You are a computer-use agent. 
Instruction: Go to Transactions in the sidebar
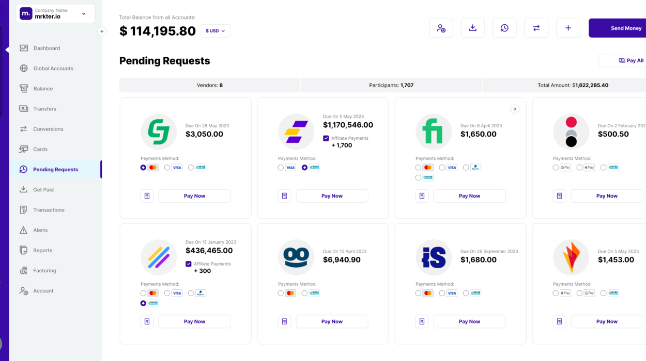[49, 210]
